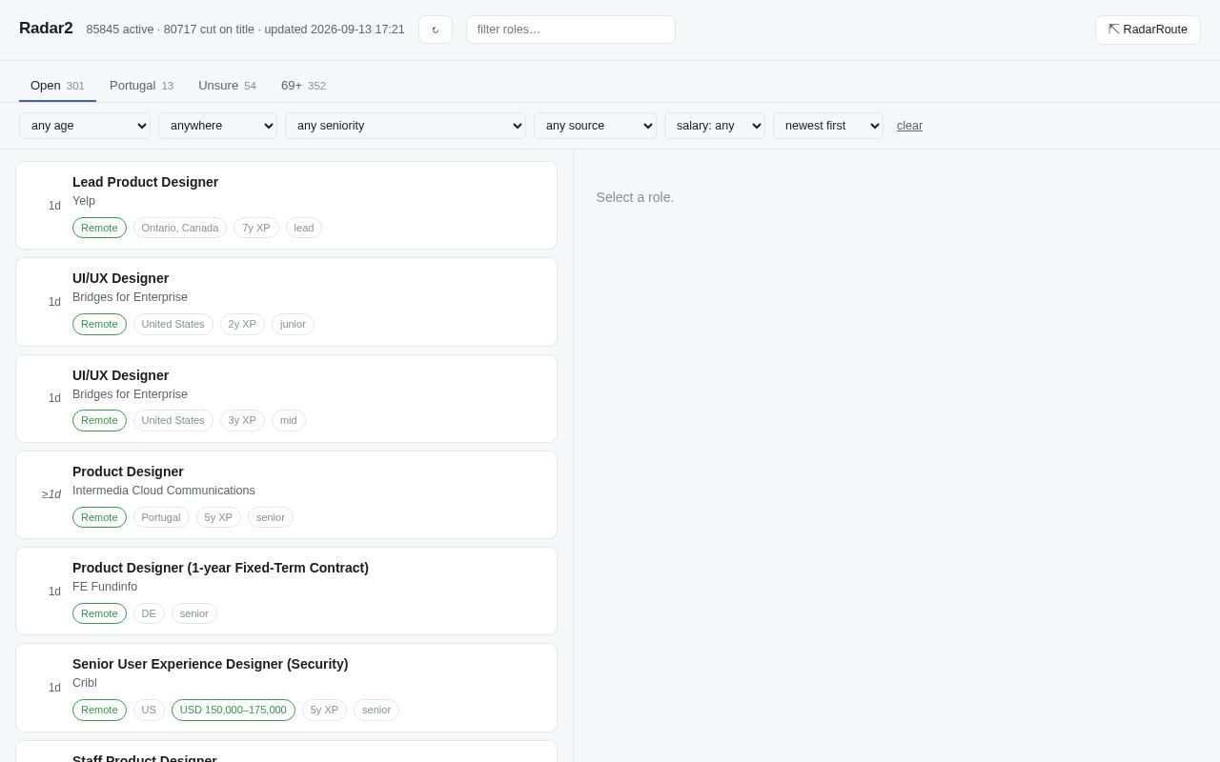Open Senior User Experience Designer (Security) role
Screen dimensions: 1220x762
pos(286,688)
